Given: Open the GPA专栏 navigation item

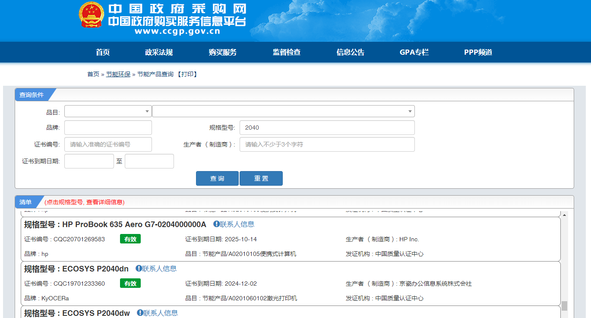Looking at the screenshot, I should [414, 52].
